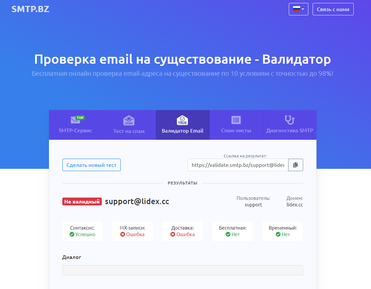Click the Диагностика SMTP stethoscope icon
The width and height of the screenshot is (371, 289).
click(289, 120)
